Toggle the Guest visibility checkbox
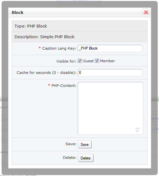The height and width of the screenshot is (176, 159). (x=80, y=61)
